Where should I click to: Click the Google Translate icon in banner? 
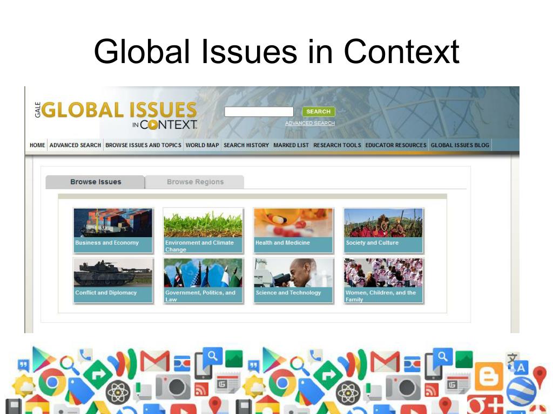518,363
